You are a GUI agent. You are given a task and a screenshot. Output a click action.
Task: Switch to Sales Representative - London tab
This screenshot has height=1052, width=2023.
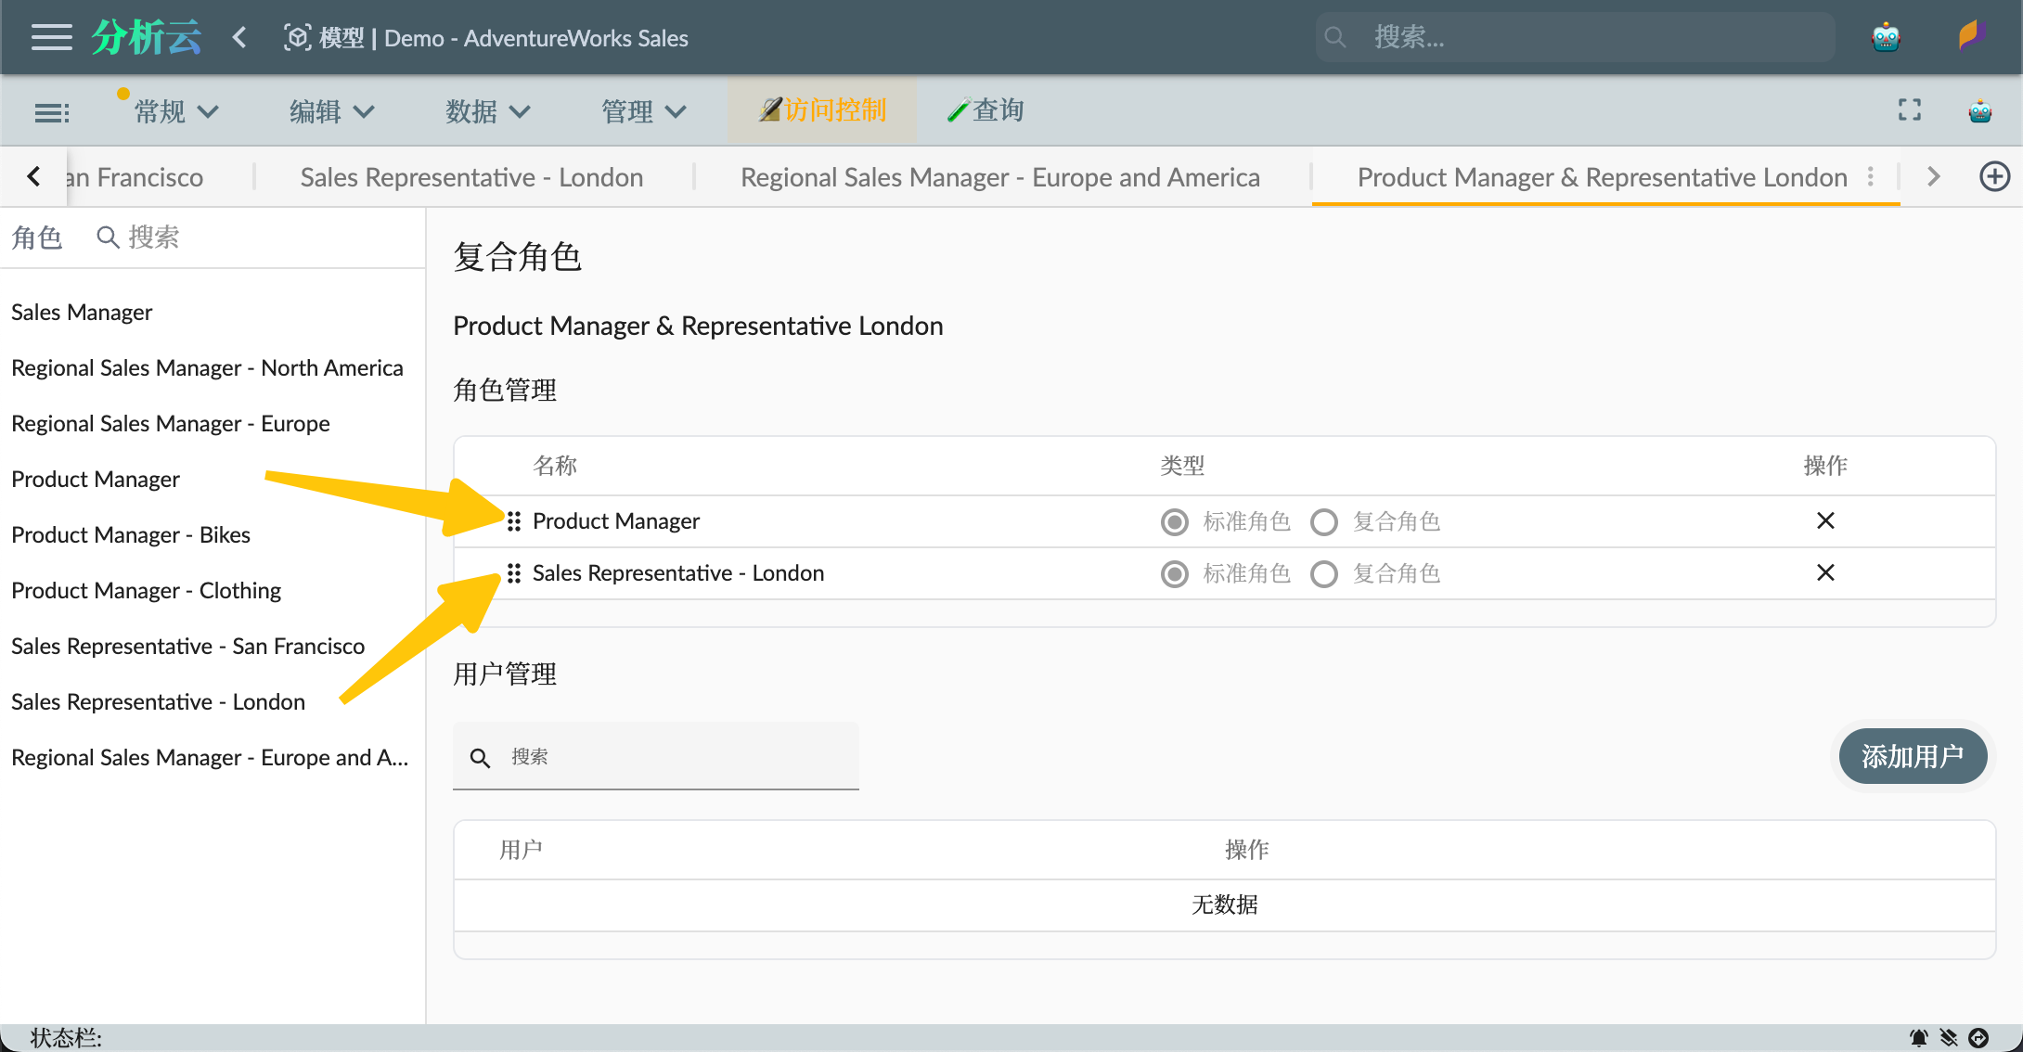471,177
